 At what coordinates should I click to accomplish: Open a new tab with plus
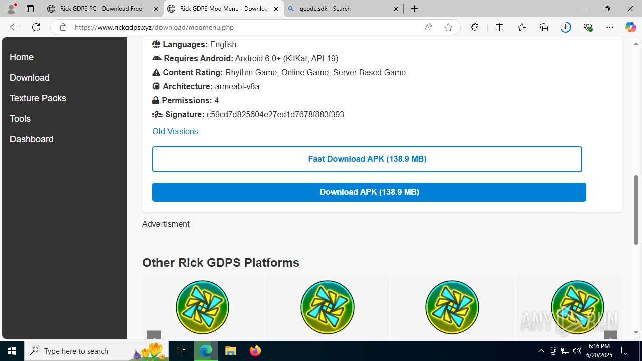click(x=414, y=9)
